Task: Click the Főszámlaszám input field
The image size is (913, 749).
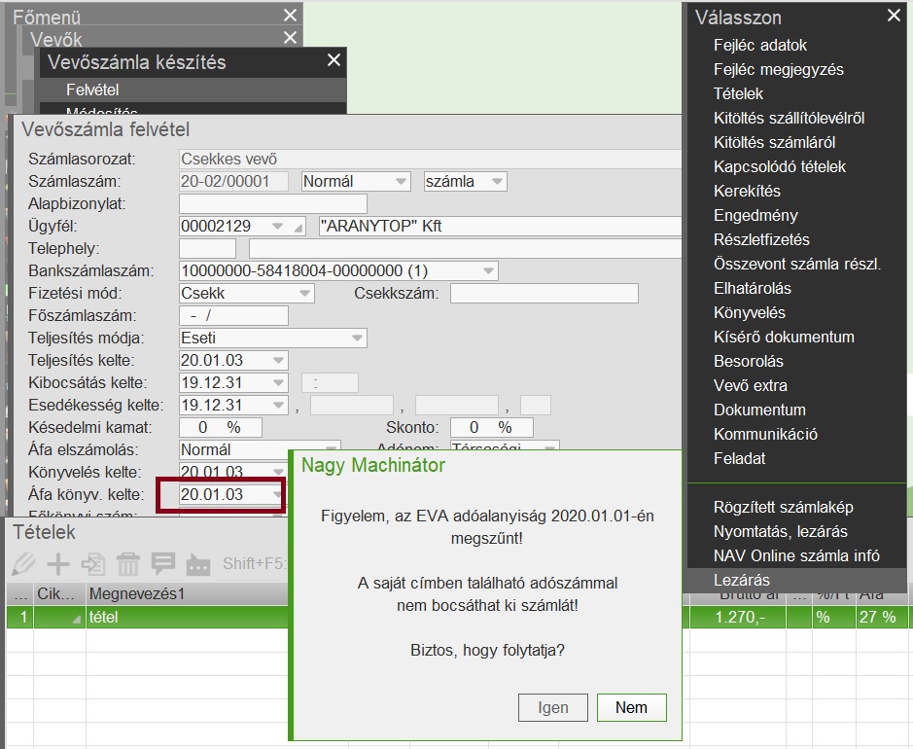Action: tap(233, 316)
